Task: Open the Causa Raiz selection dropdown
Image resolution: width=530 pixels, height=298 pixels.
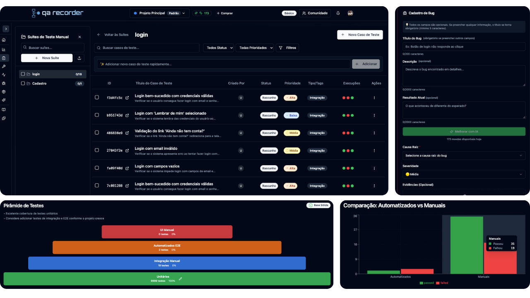Action: 464,156
